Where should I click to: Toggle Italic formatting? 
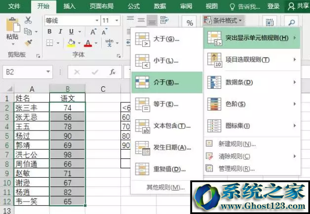[60, 32]
